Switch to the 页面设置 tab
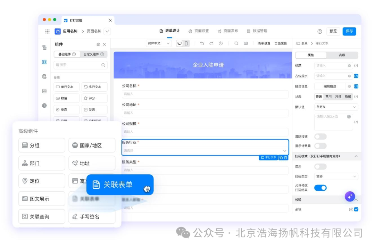Screen dimensions: 375x248 click(199, 31)
